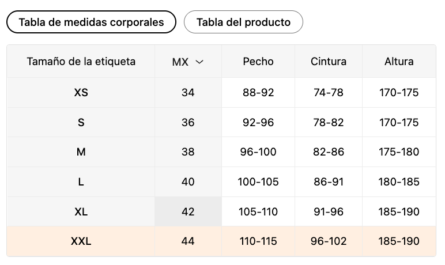This screenshot has width=445, height=265.
Task: Click the Altura column header
Action: coord(399,62)
